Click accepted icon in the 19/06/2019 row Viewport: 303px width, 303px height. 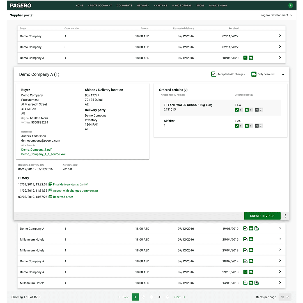point(245,229)
